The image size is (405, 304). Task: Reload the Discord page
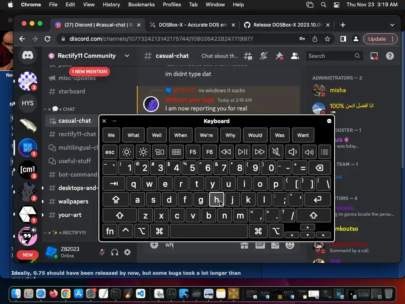pos(47,39)
